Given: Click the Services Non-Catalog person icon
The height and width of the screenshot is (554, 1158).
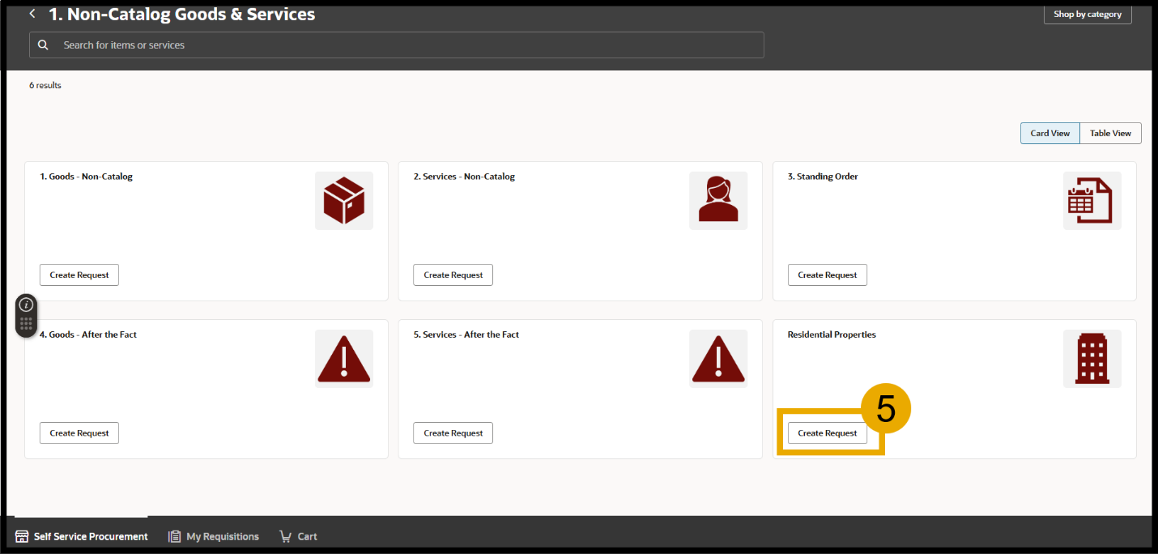Looking at the screenshot, I should point(717,201).
